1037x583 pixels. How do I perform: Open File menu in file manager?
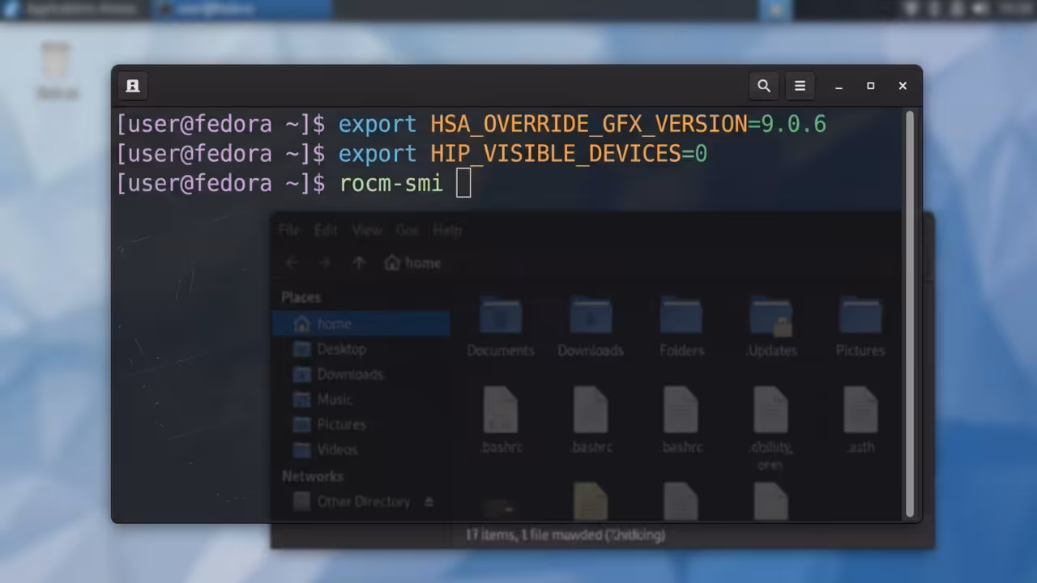click(289, 230)
